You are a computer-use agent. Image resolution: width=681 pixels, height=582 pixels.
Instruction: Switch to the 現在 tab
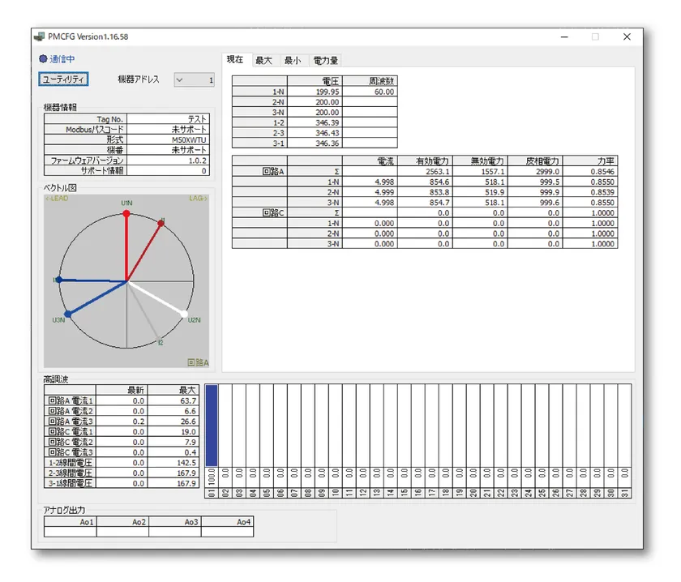coord(235,60)
